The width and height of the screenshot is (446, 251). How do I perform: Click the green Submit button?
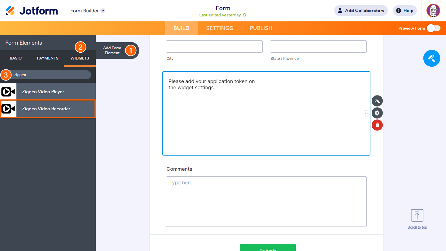coord(268,248)
